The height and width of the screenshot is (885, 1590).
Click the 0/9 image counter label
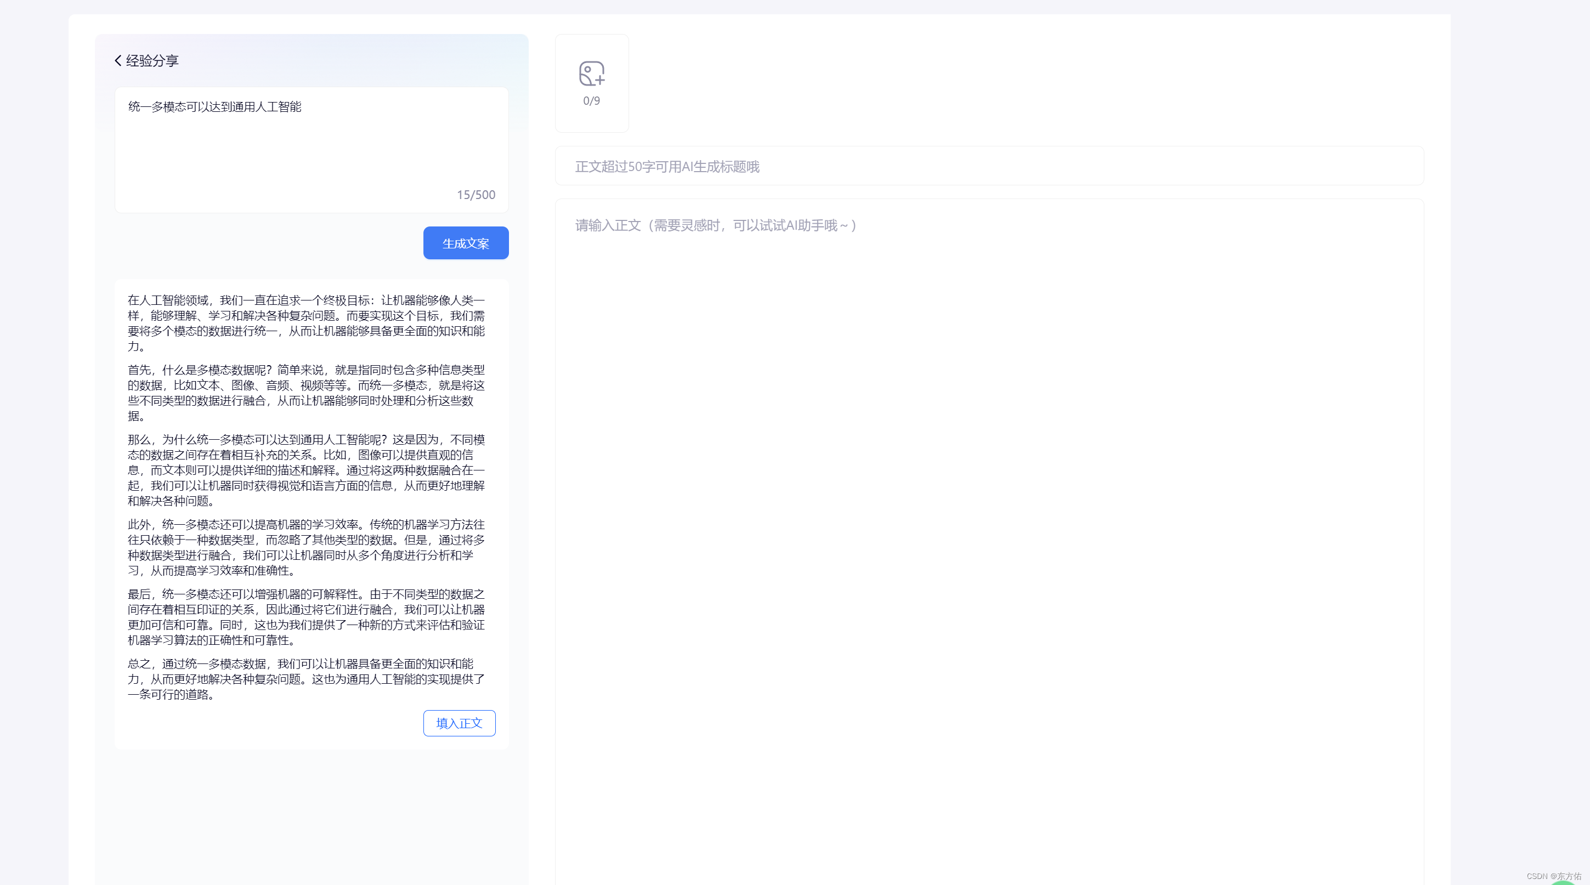click(591, 100)
